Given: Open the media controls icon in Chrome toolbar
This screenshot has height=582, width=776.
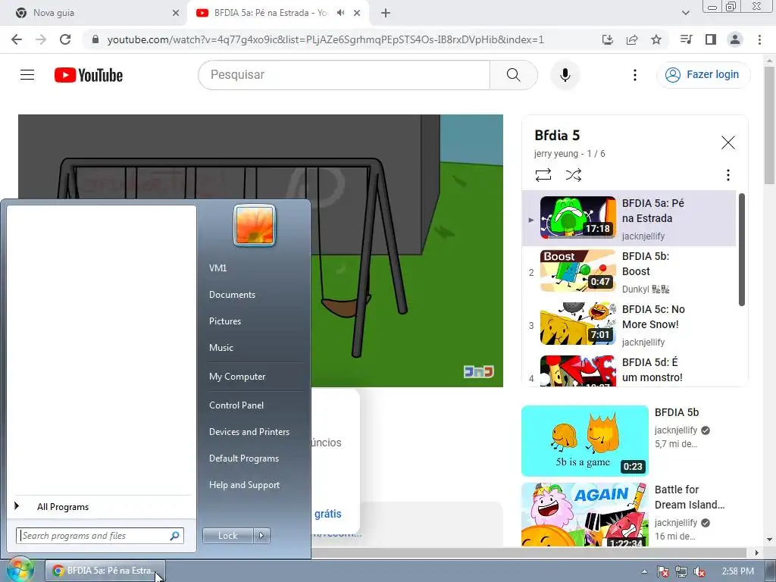Looking at the screenshot, I should [687, 39].
